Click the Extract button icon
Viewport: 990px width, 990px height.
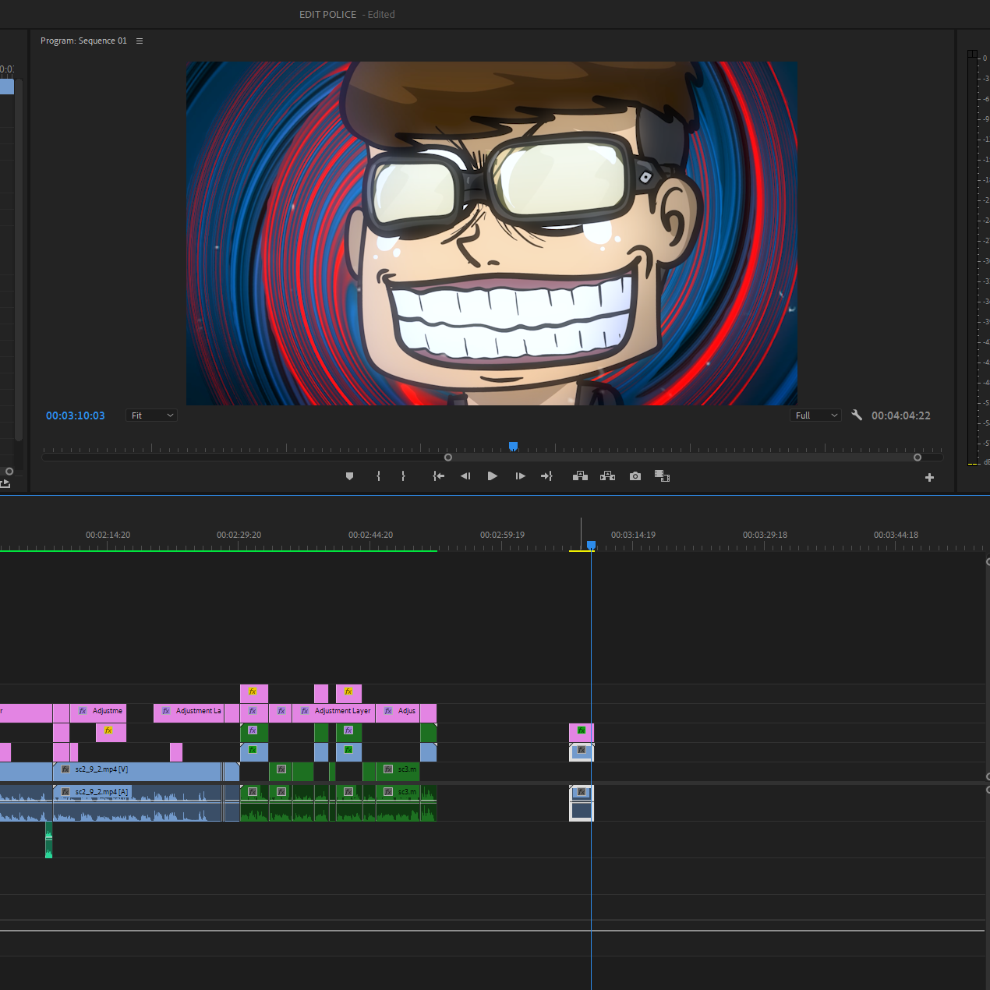607,476
